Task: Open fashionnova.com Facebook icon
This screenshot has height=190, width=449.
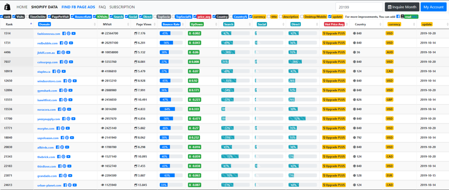Action: point(64,34)
